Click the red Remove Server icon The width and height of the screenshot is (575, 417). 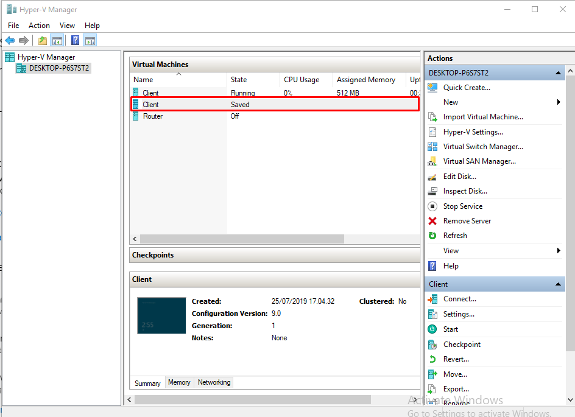[x=432, y=221]
